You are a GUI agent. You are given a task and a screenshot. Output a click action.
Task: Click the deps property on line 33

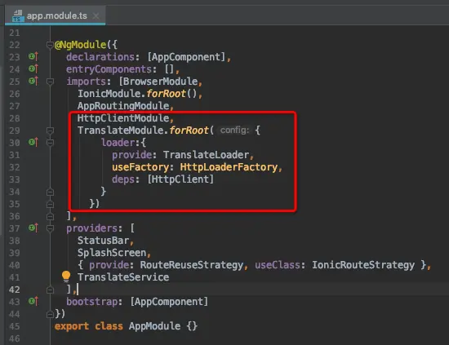coord(123,179)
